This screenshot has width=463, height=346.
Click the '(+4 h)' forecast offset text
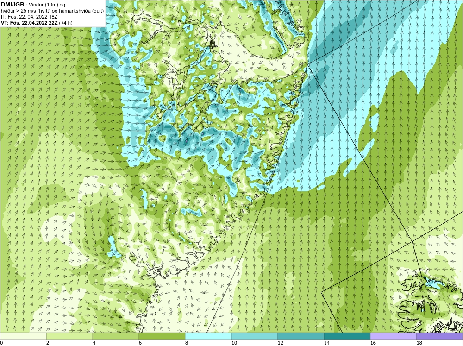pyautogui.click(x=66, y=23)
